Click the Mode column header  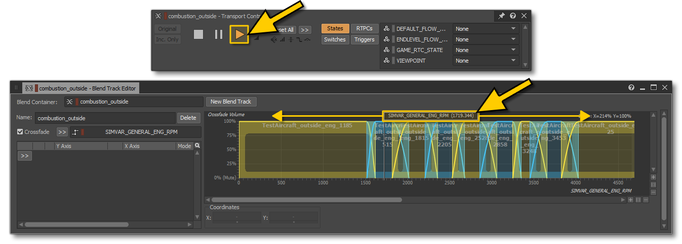tap(184, 146)
